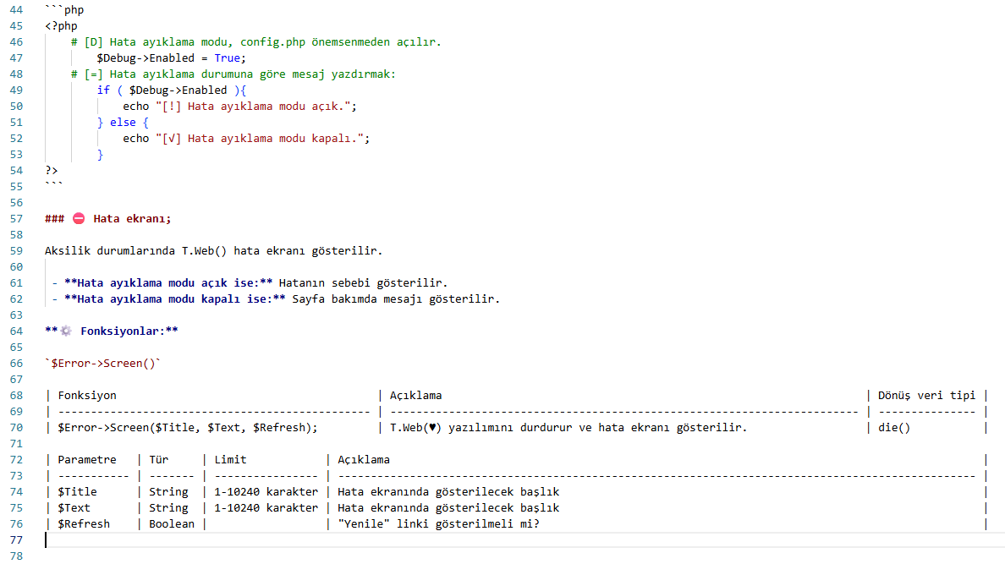Click the 'Dönüş veri tipi' table header
1005x564 pixels.
point(926,396)
